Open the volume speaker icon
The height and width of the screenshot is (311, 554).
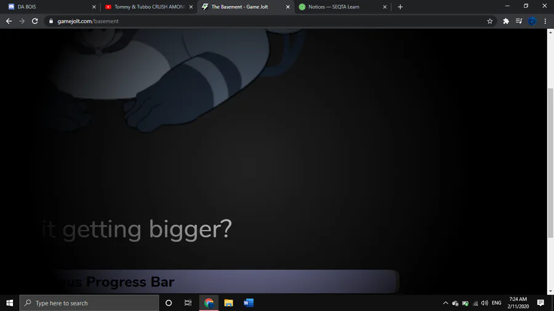click(x=484, y=303)
